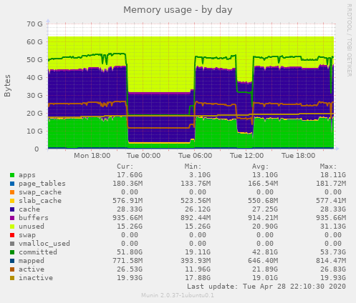
Task: Click the unused lime legend swatch
Action: pyautogui.click(x=12, y=227)
